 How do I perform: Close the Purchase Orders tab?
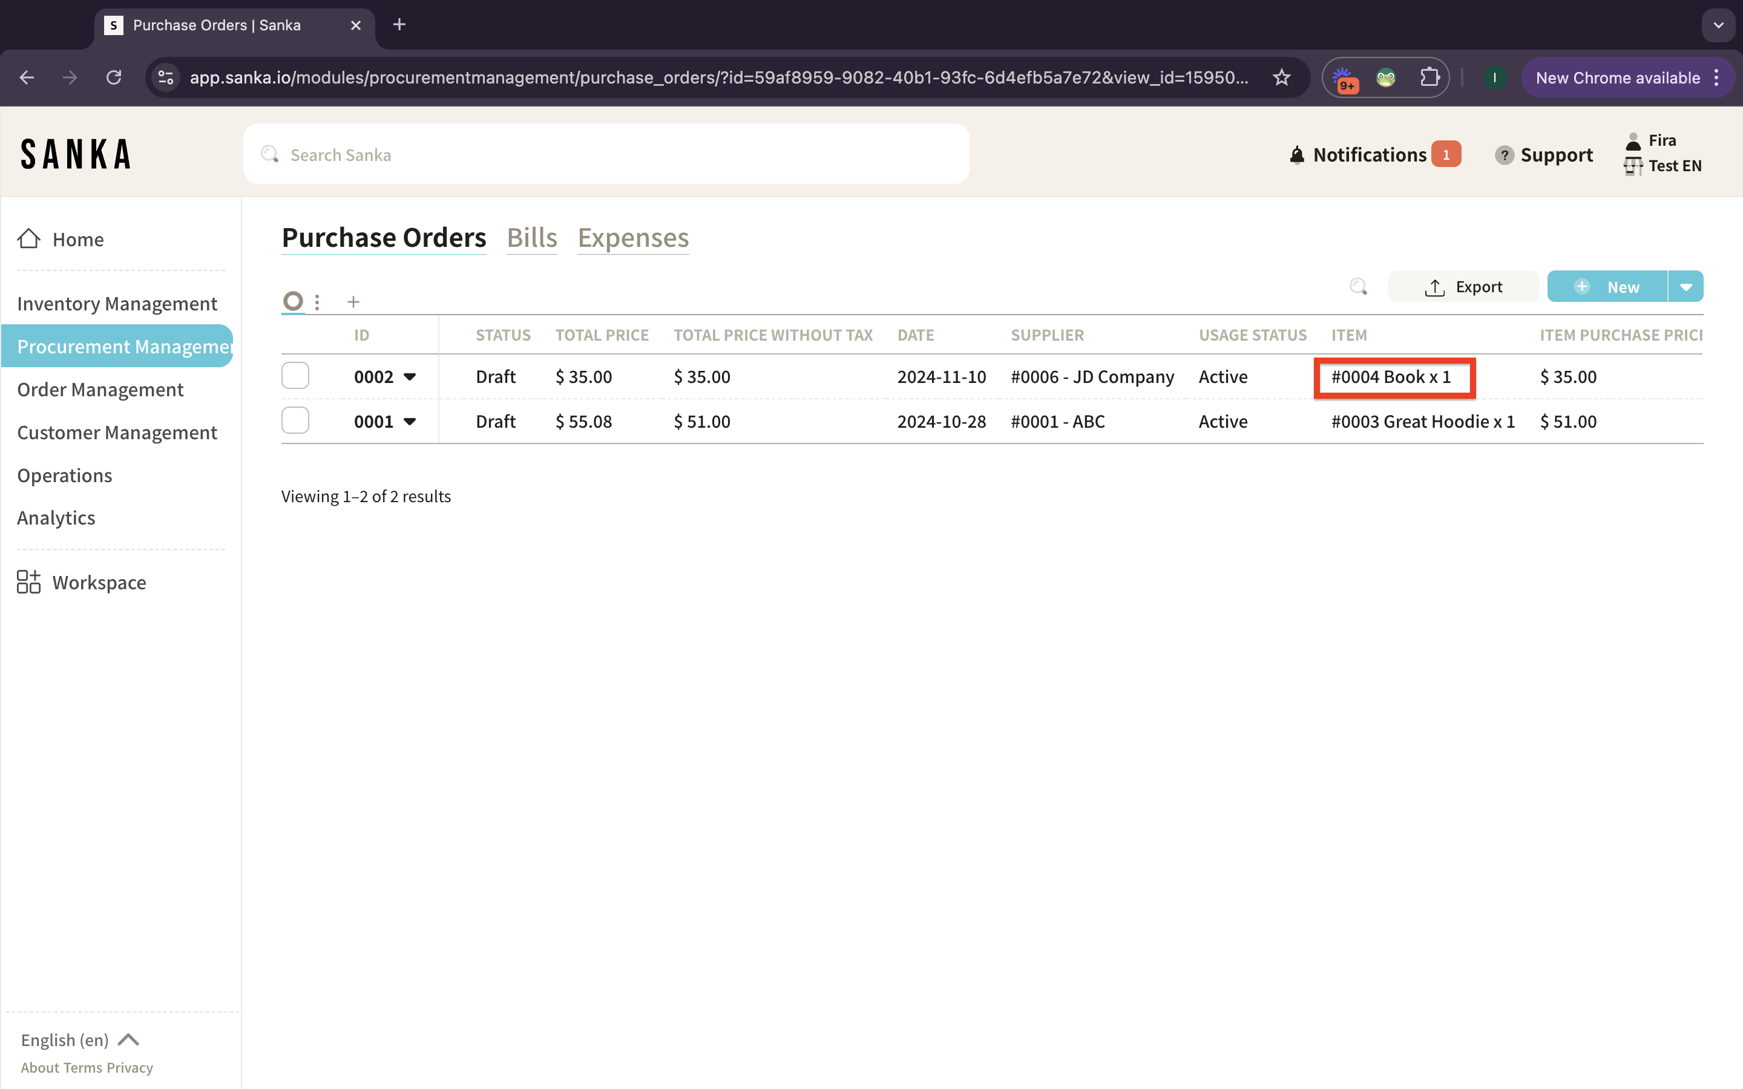(x=356, y=25)
